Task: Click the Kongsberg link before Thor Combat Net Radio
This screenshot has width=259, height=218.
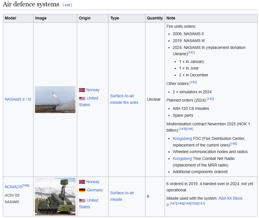Action: (x=182, y=158)
